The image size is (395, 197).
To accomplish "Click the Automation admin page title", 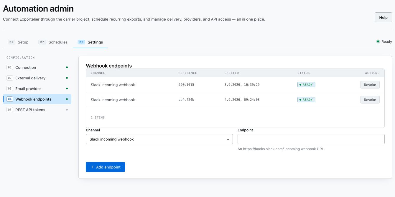I will pos(38,9).
